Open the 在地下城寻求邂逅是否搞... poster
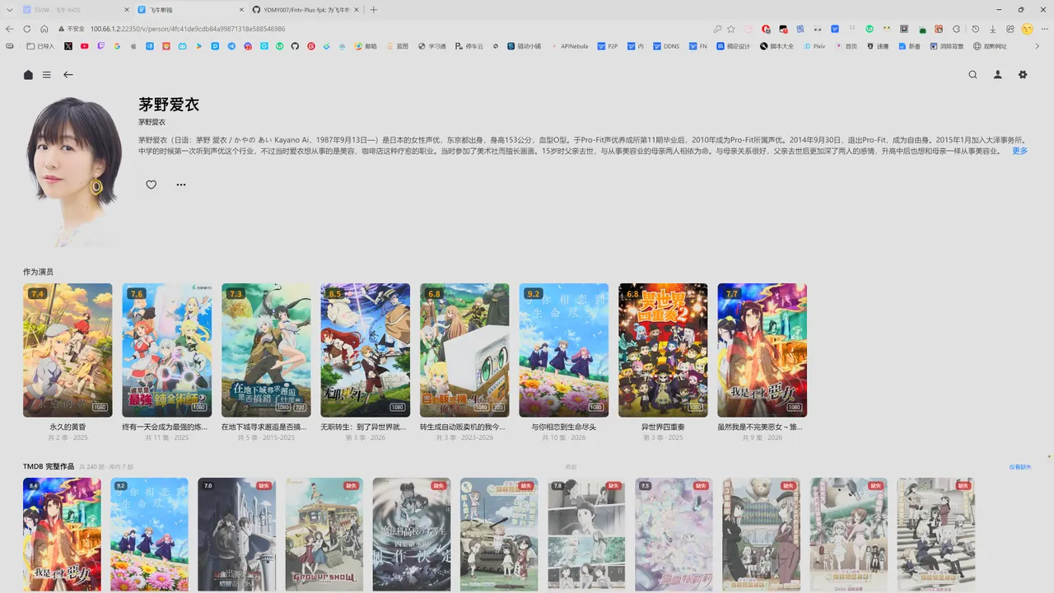Image resolution: width=1054 pixels, height=593 pixels. point(266,350)
